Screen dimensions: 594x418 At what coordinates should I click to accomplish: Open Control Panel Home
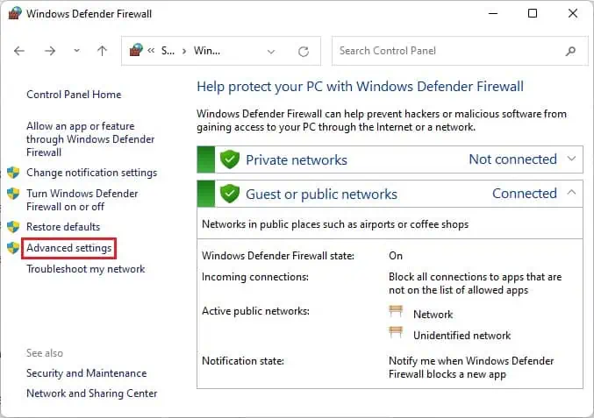point(74,95)
